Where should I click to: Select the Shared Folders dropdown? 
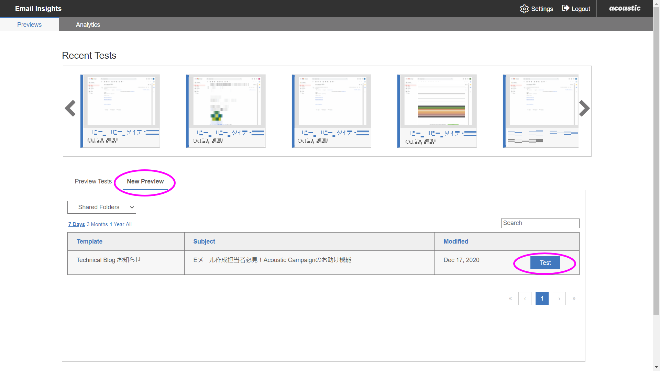pyautogui.click(x=101, y=207)
